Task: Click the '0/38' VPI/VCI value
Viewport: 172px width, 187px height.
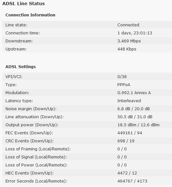Action: [122, 77]
